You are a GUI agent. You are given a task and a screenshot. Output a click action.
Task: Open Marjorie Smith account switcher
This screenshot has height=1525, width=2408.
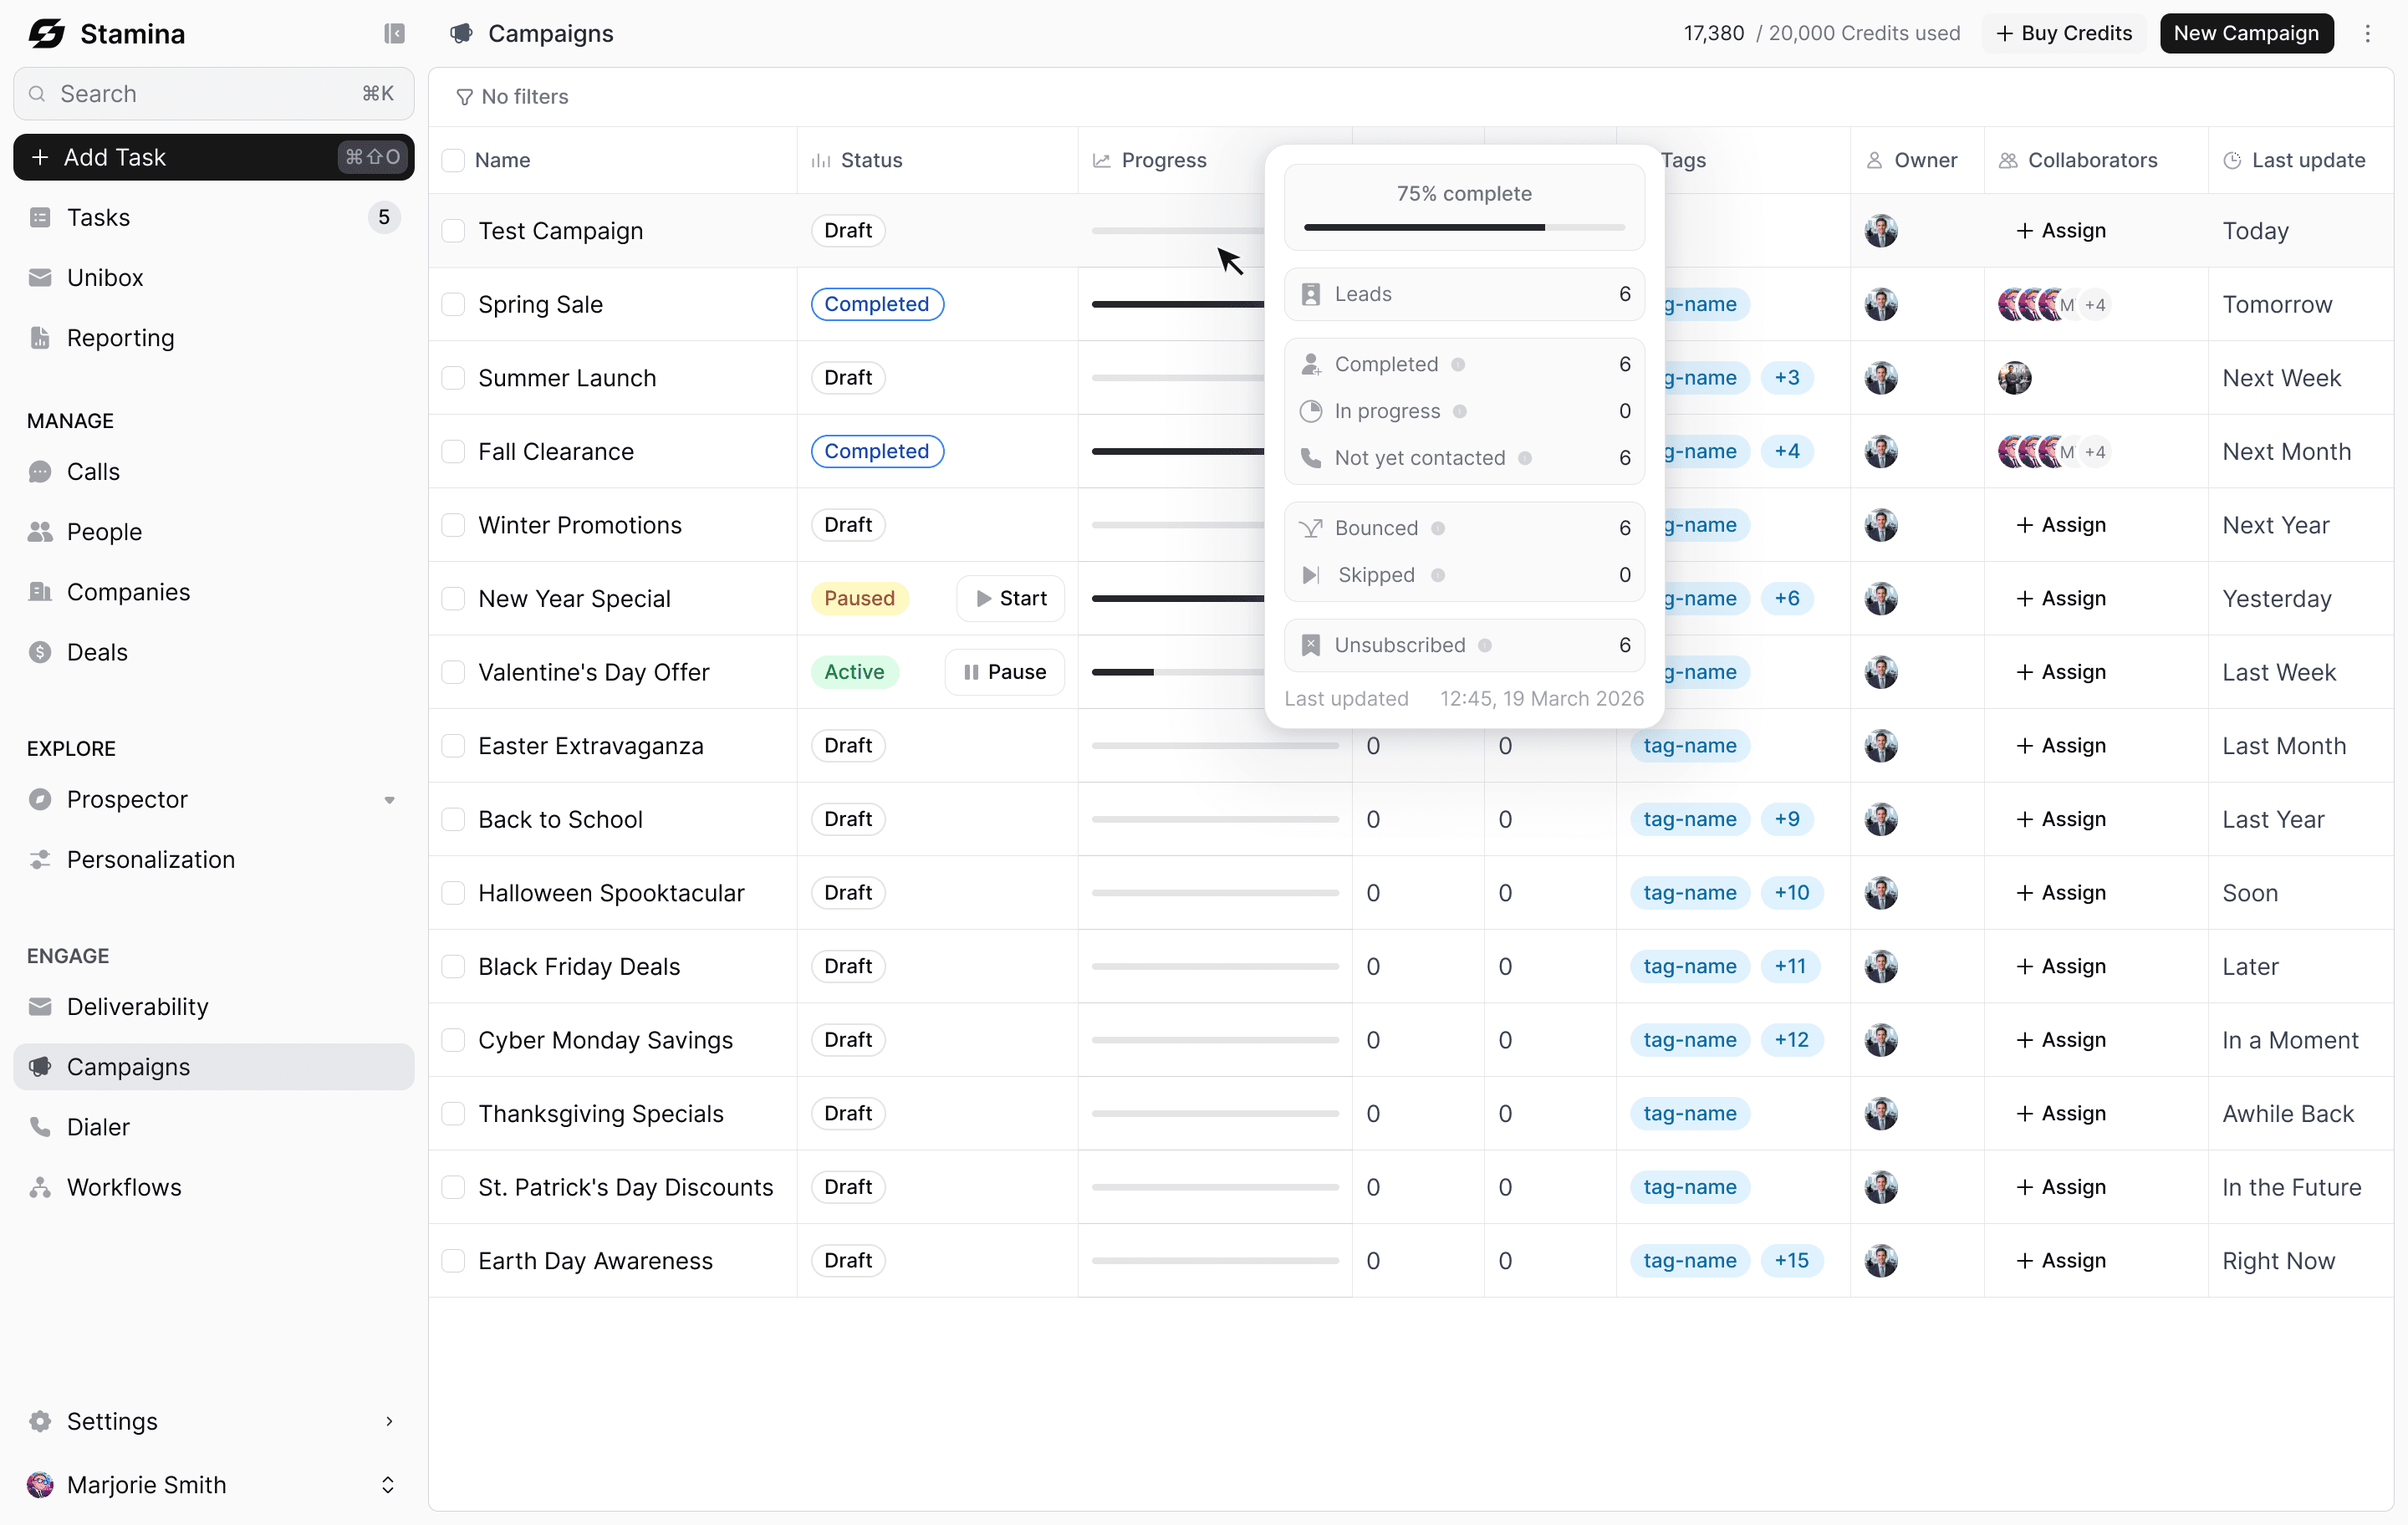click(x=387, y=1485)
